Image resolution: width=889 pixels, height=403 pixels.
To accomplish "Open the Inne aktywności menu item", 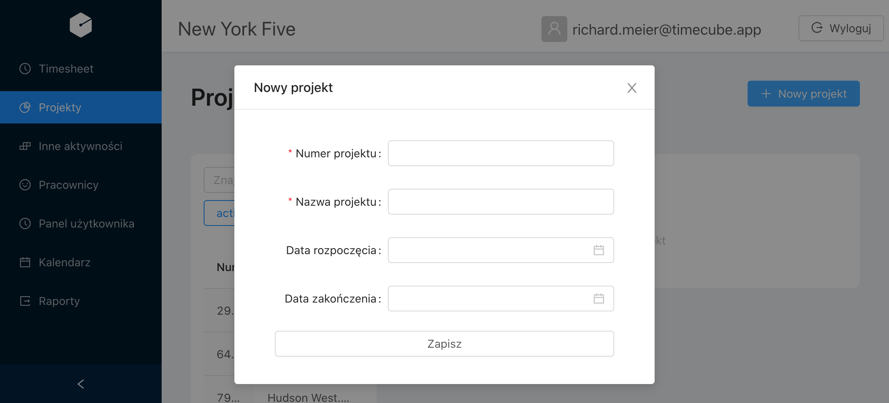I will [x=81, y=146].
